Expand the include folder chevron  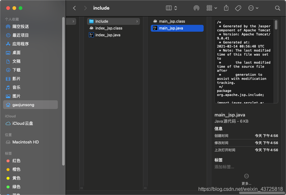pos(137,21)
